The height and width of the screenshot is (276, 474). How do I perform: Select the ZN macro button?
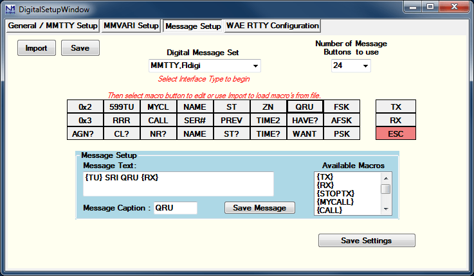(268, 107)
